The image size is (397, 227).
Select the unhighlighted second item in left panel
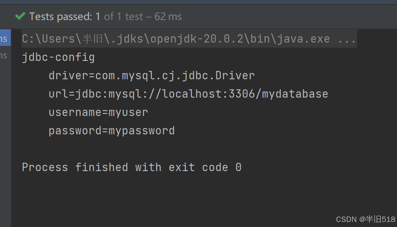[x=3, y=55]
